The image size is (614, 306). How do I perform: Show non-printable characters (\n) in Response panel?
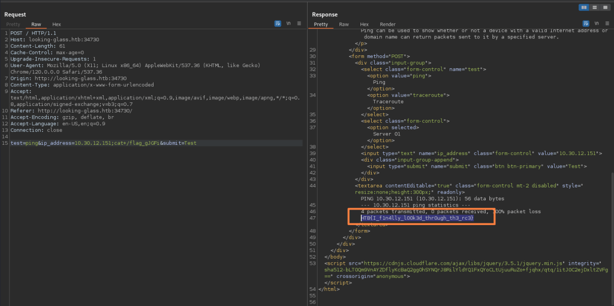pos(595,24)
